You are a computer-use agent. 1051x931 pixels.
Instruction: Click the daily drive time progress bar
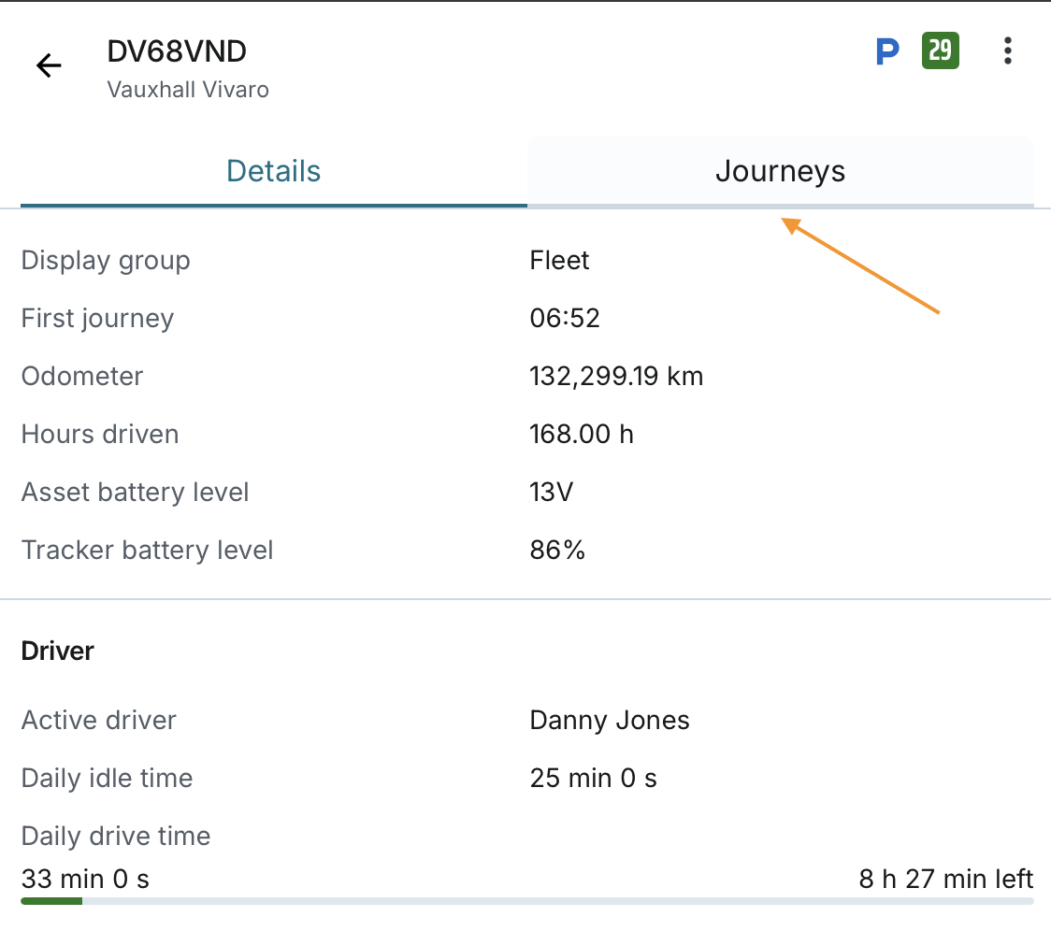[526, 901]
